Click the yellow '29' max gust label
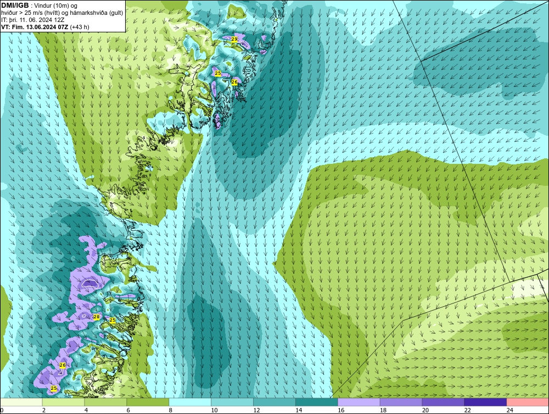The height and width of the screenshot is (414, 549). [x=234, y=39]
